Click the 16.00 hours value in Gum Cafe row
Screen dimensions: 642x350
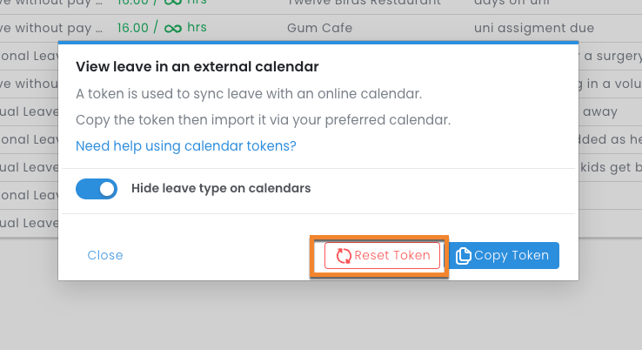[x=133, y=28]
